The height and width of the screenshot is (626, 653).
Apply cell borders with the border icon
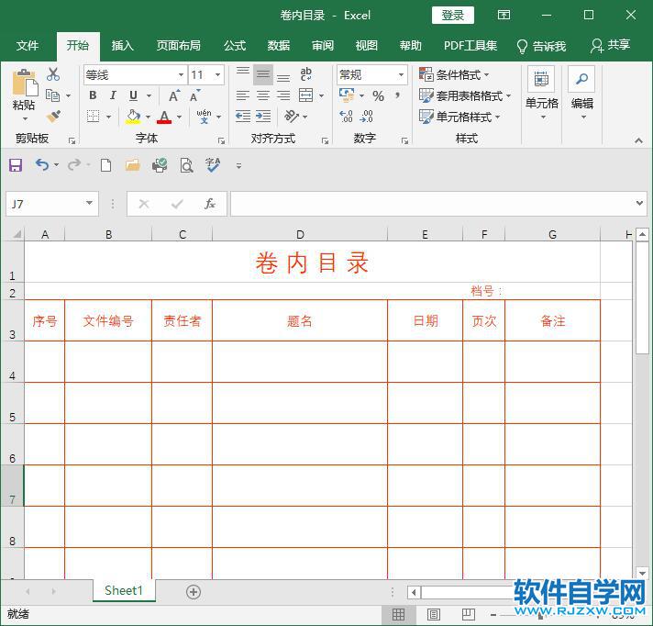93,117
